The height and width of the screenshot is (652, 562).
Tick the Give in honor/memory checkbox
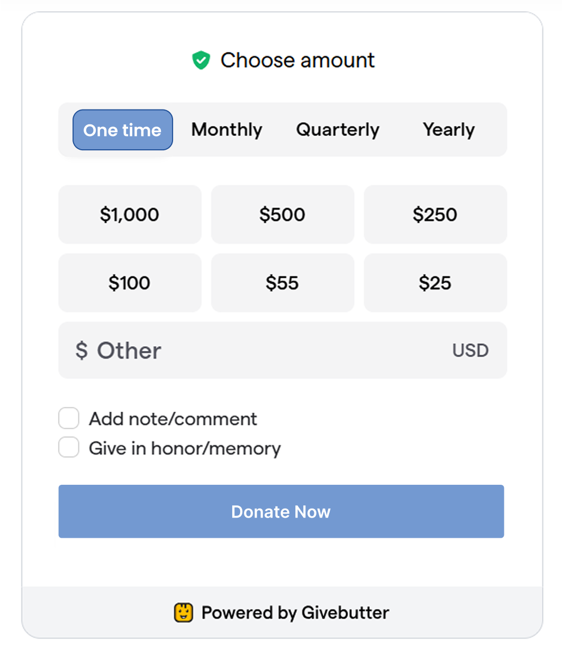click(69, 447)
